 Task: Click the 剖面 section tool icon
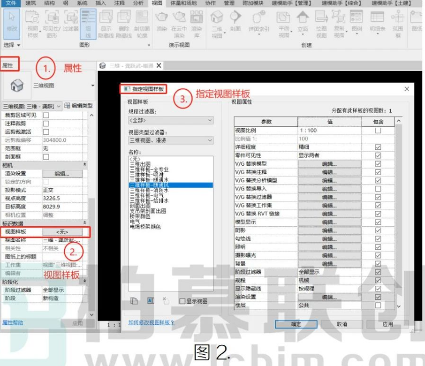click(235, 21)
